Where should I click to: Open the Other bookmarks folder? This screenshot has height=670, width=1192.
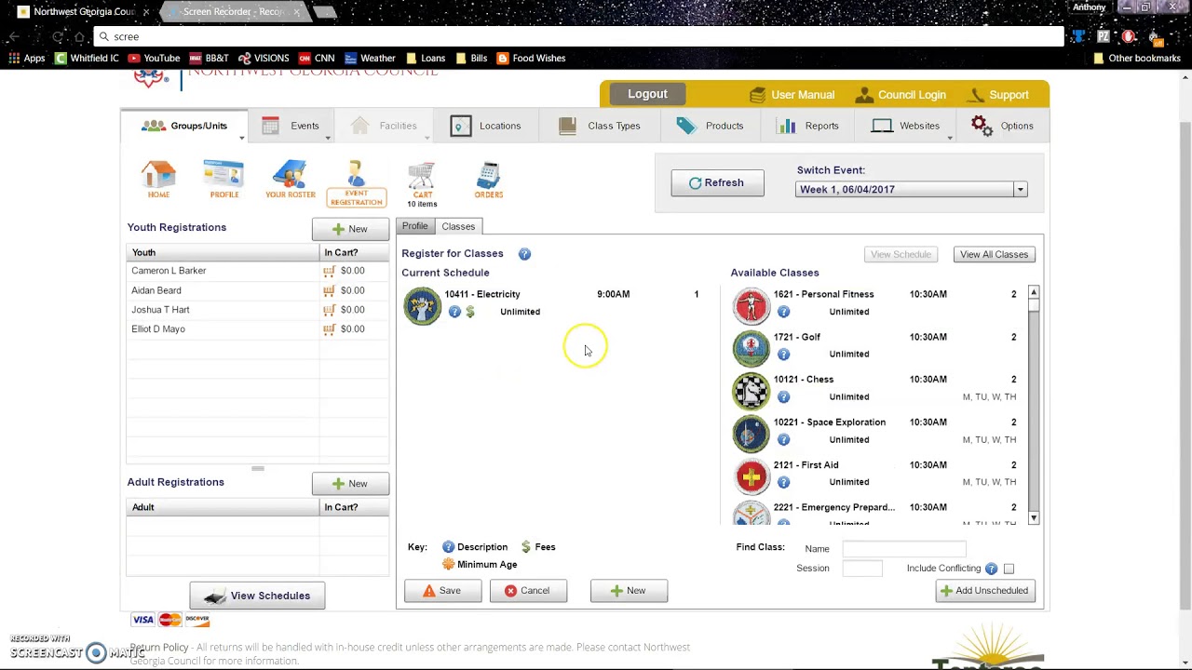[1136, 58]
